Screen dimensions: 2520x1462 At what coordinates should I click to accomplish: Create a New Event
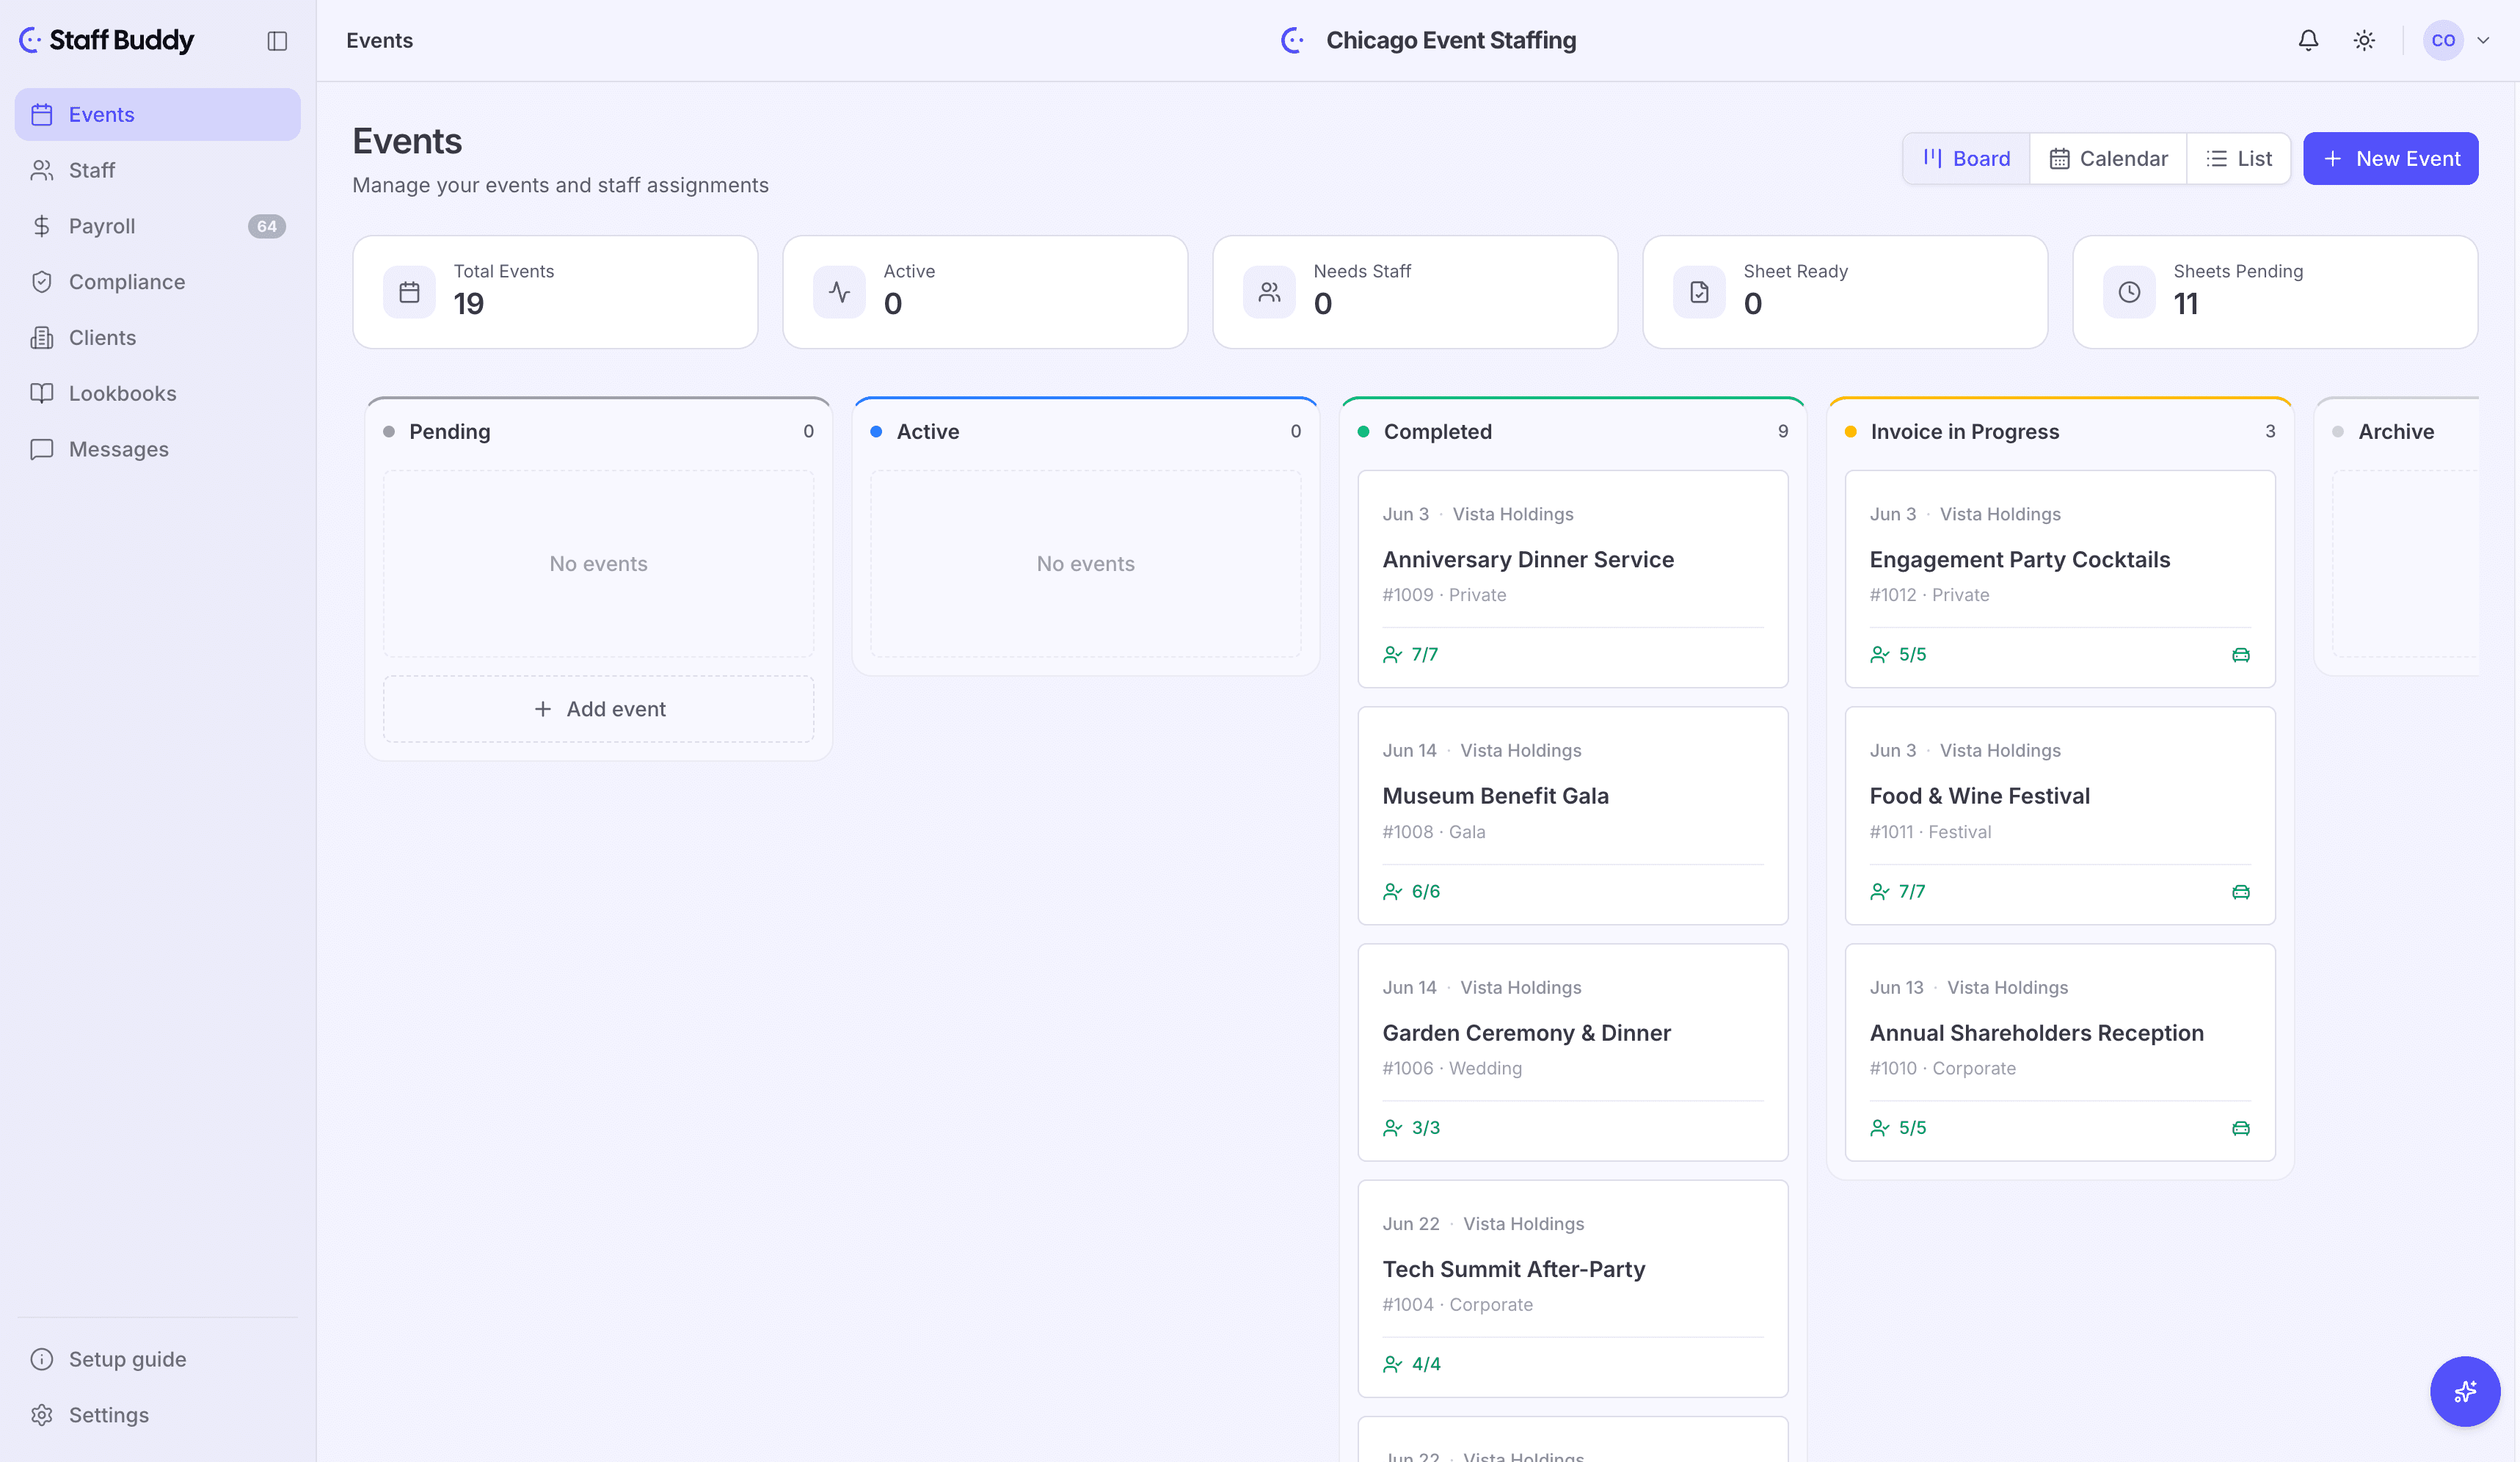tap(2390, 158)
